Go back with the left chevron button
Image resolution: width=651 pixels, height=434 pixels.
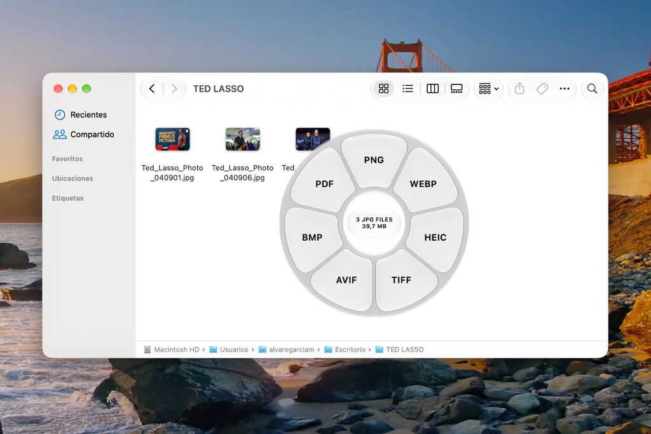click(x=152, y=88)
